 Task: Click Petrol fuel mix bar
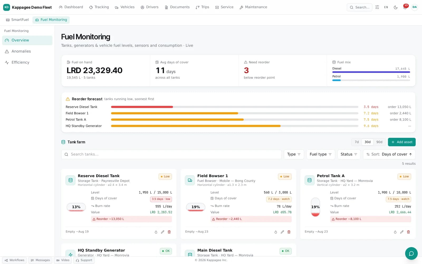pyautogui.click(x=371, y=80)
